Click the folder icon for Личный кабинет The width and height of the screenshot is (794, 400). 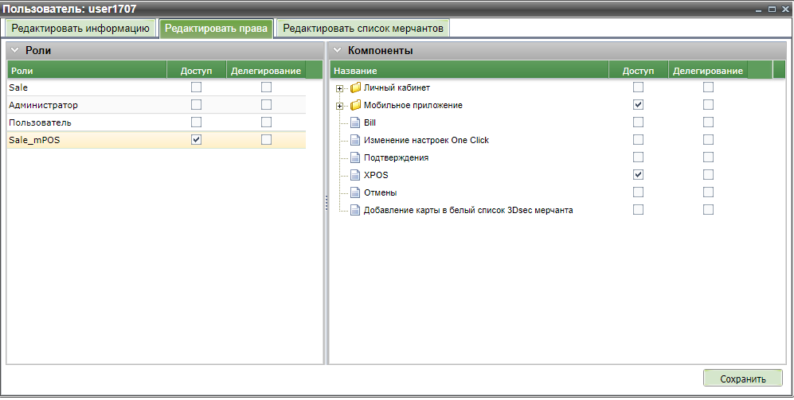tap(355, 87)
